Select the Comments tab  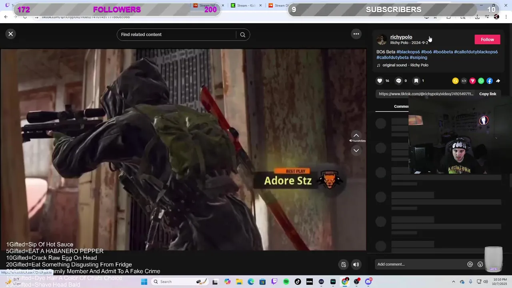pos(401,106)
